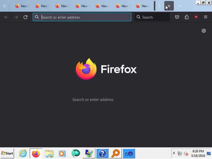Screen dimensions: 212x159
Task: Open the orange magnifier taskbar app
Action: pos(116,153)
